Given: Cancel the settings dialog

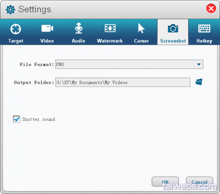Looking at the screenshot, I should click(199, 182).
